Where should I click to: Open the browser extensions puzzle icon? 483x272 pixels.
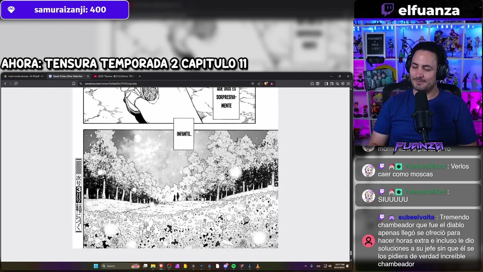(312, 83)
